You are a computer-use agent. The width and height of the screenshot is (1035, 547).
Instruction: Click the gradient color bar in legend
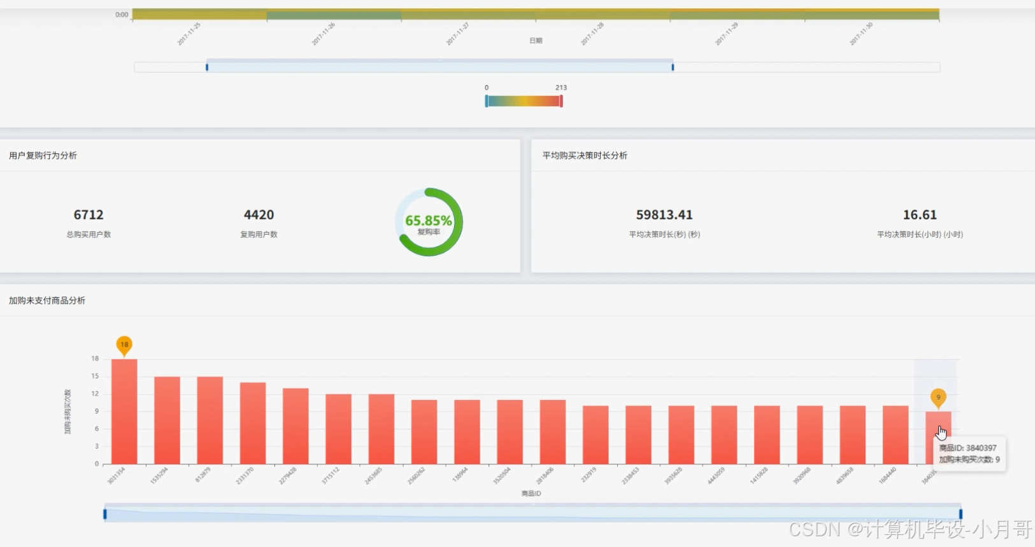(524, 101)
